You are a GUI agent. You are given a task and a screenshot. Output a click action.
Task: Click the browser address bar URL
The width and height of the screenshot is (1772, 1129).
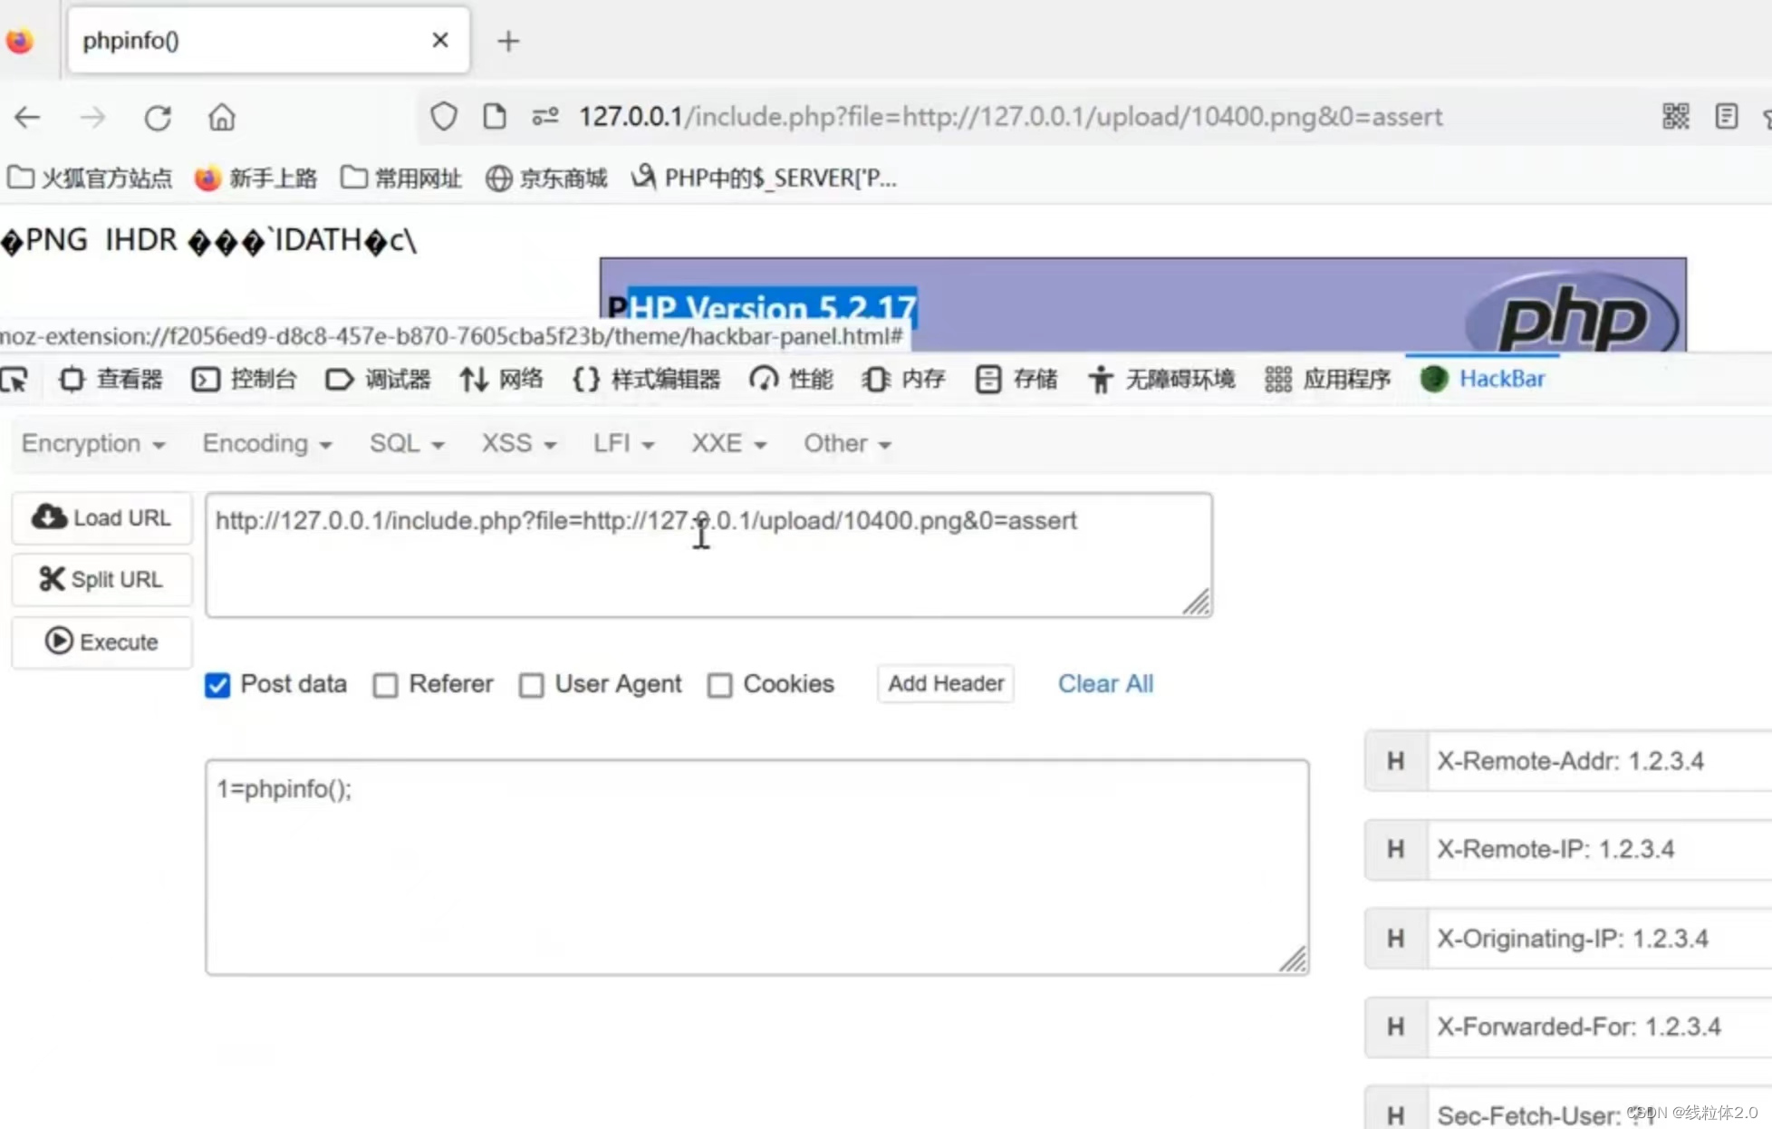click(x=1010, y=117)
